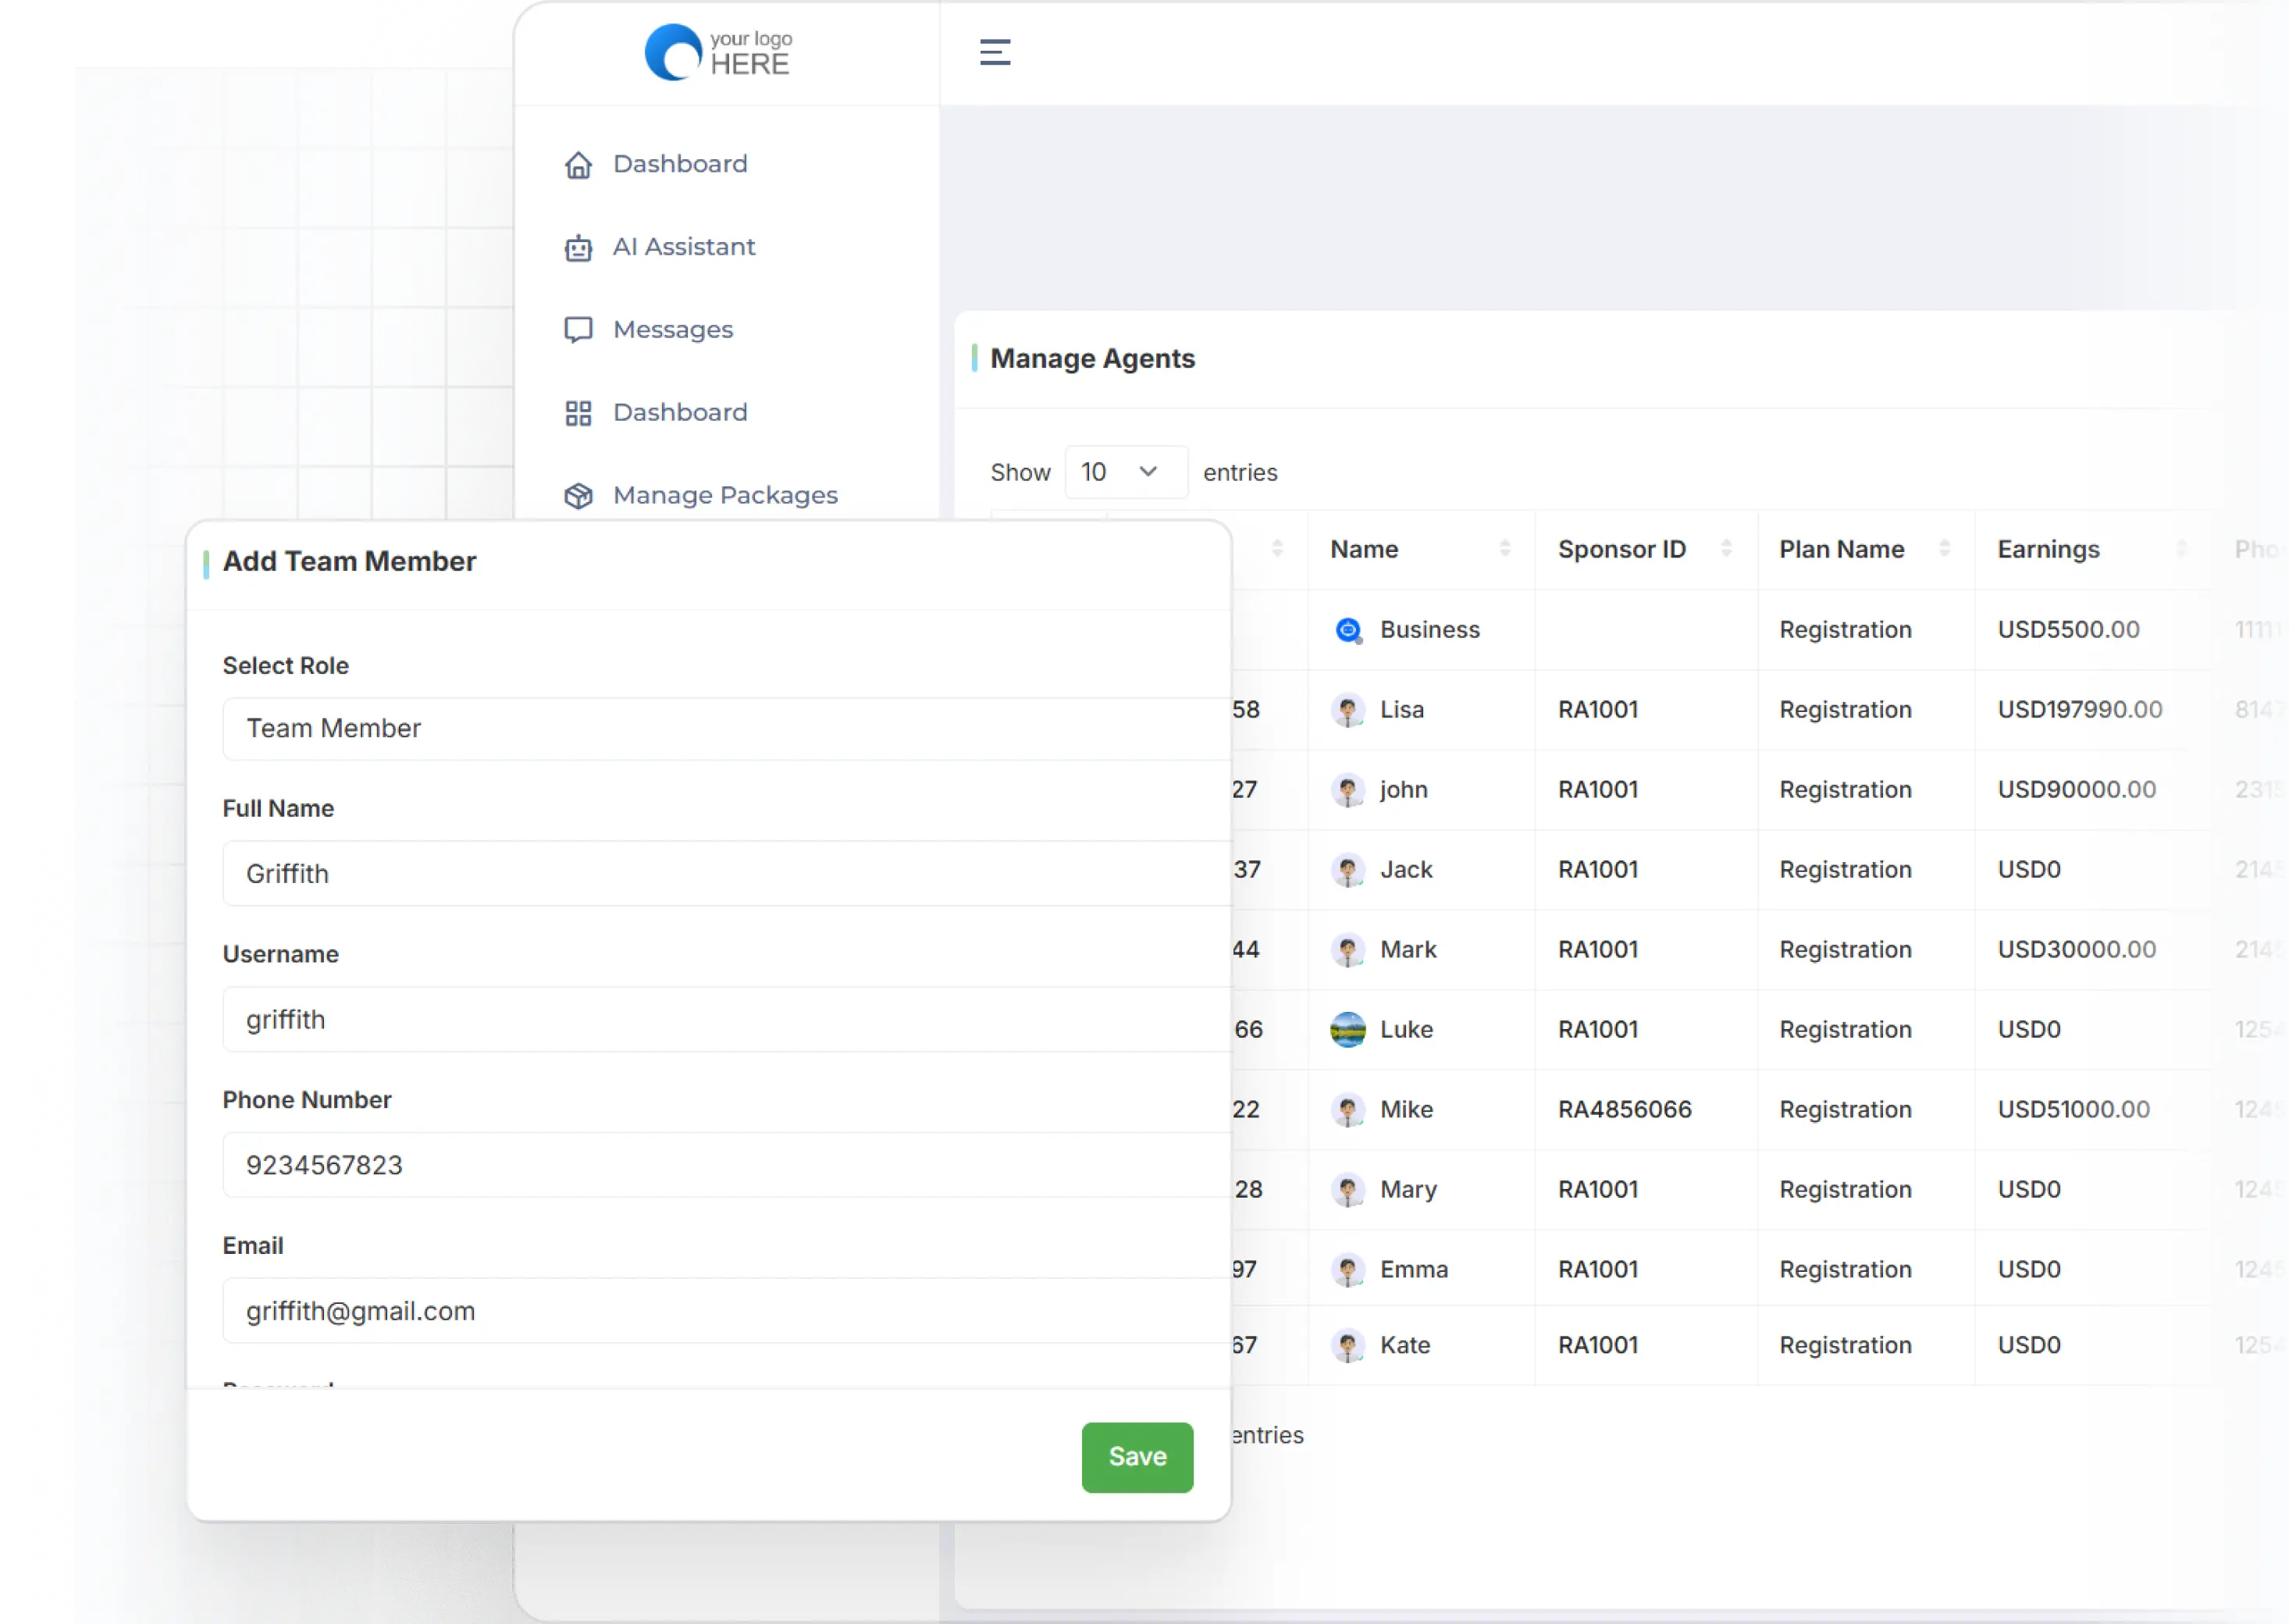
Task: Click the hamburger menu icon
Action: [x=994, y=52]
